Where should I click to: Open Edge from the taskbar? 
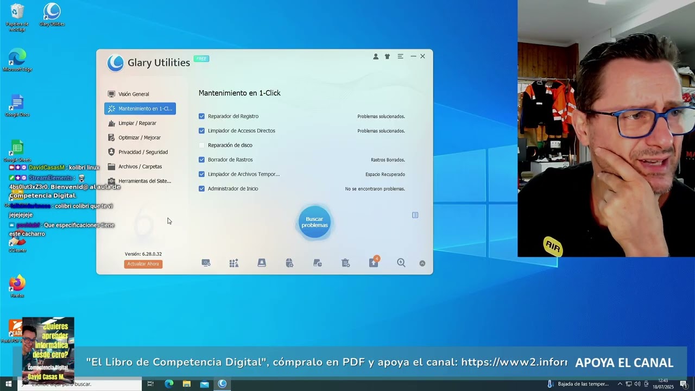click(169, 384)
